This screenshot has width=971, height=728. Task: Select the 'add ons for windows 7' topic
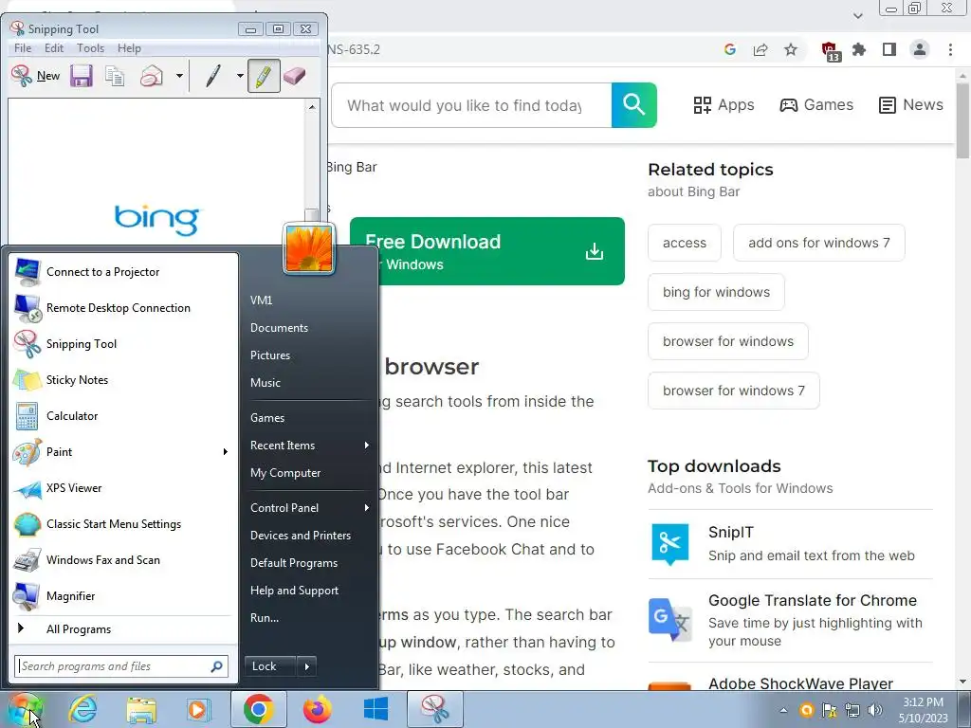(818, 243)
